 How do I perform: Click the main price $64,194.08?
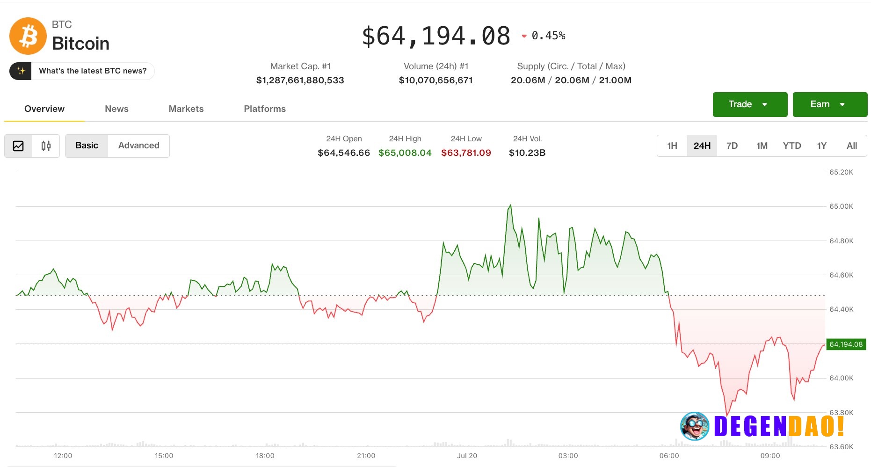tap(436, 36)
